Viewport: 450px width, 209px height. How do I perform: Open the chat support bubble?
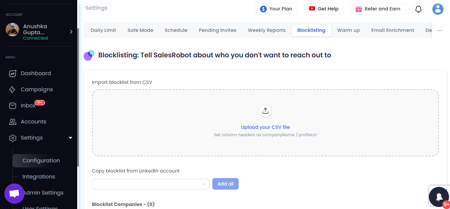pos(14,194)
